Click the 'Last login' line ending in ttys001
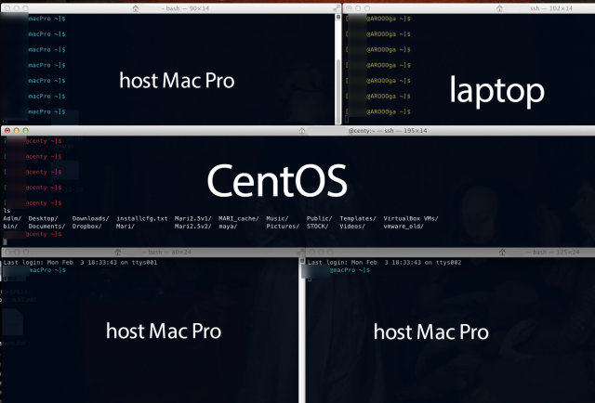595x403 pixels. 80,263
